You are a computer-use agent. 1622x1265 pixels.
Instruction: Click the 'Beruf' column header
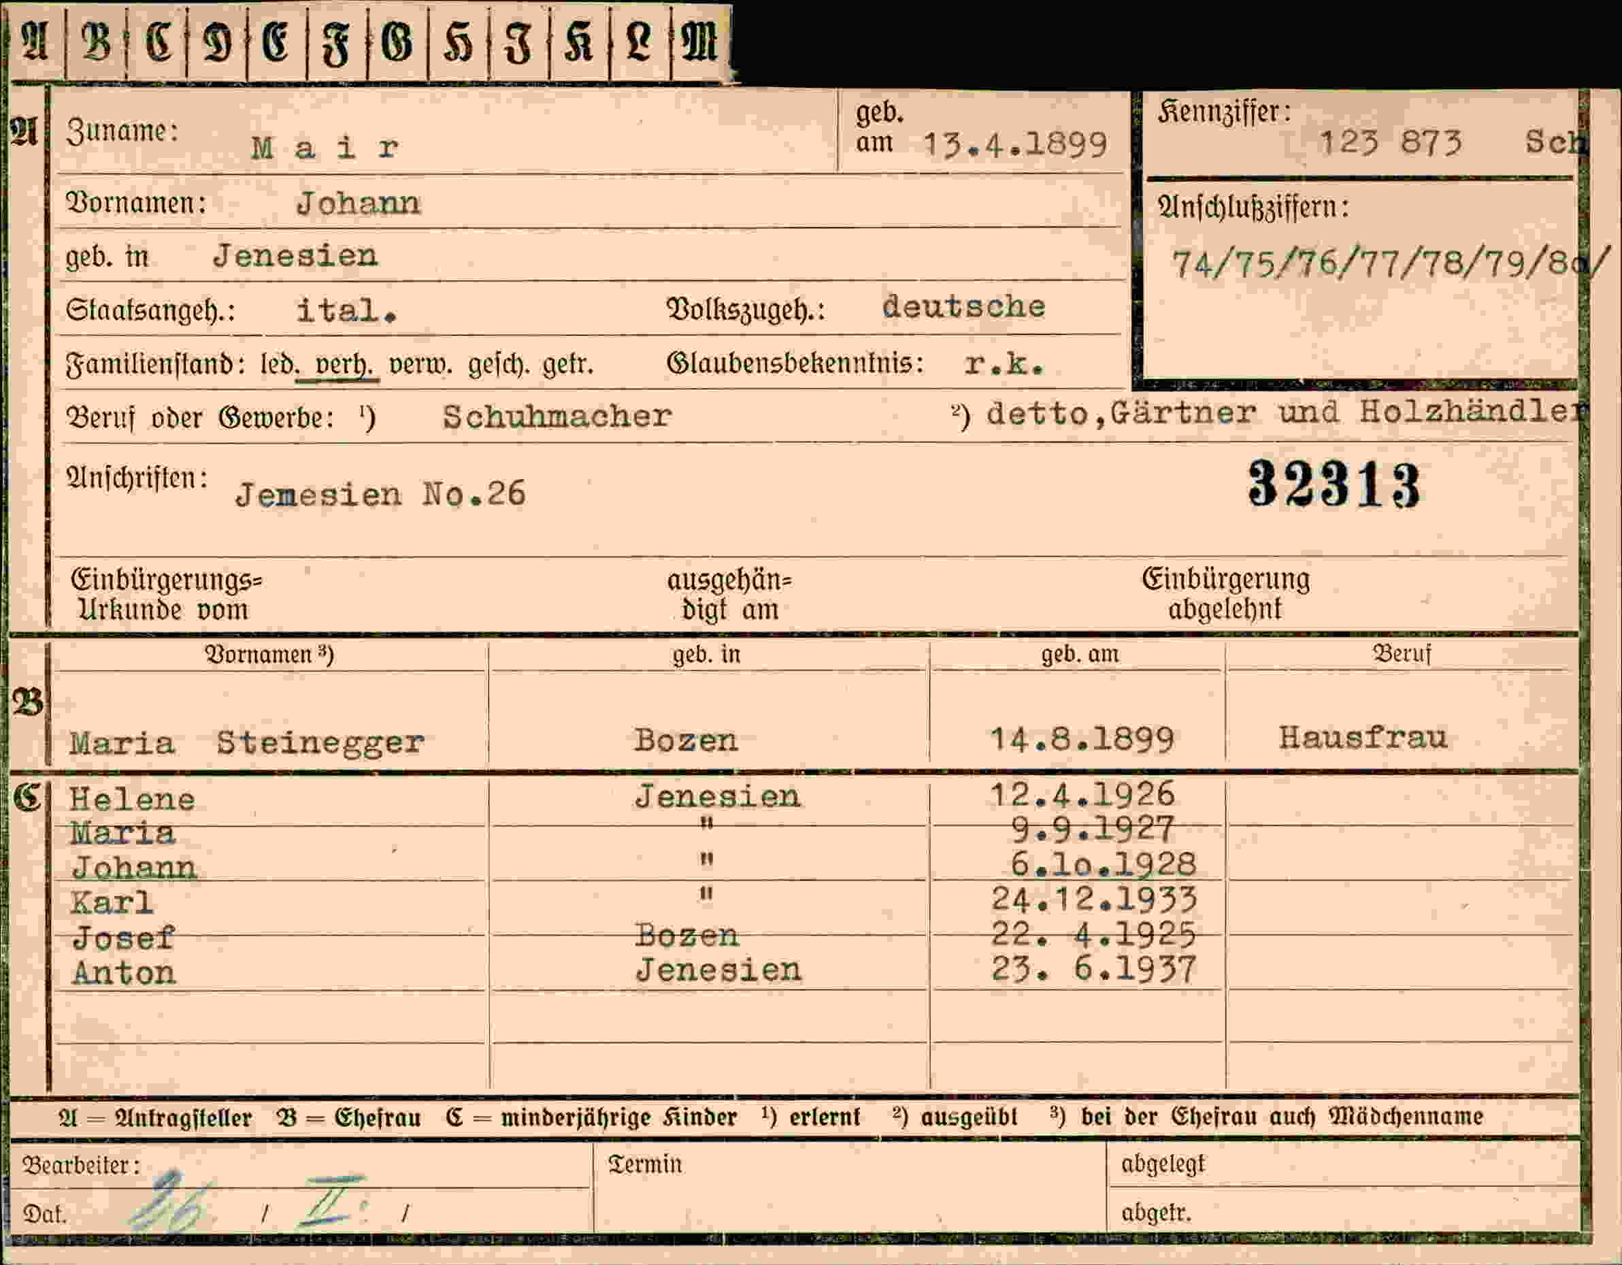[1402, 654]
